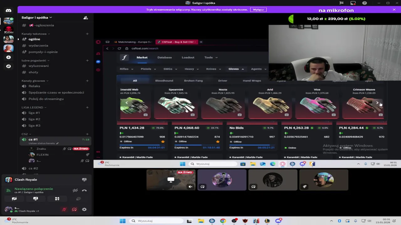The image size is (401, 225).
Task: Edit the cs #1 channel status pencil
Action: [x=57, y=143]
